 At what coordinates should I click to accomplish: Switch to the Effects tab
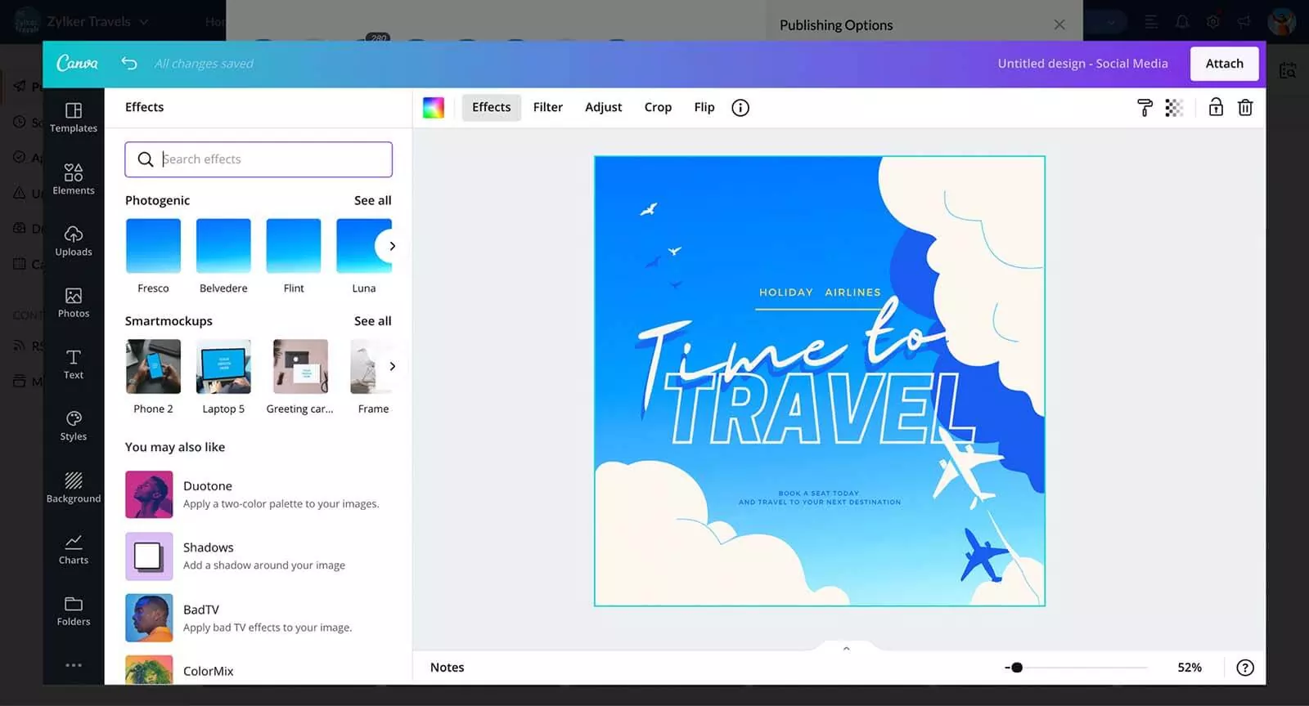491,107
